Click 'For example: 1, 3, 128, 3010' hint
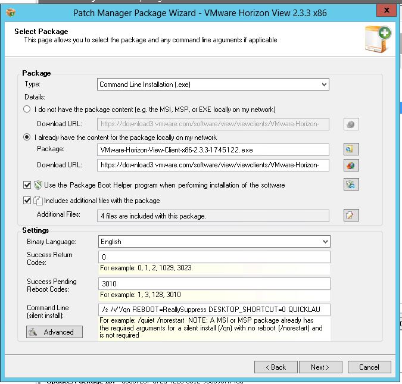This screenshot has height=384, width=402. pos(140,295)
